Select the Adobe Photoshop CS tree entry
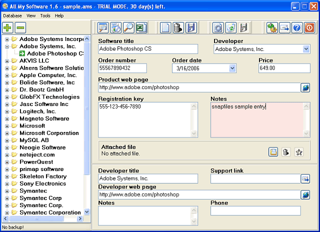 pyautogui.click(x=55, y=53)
